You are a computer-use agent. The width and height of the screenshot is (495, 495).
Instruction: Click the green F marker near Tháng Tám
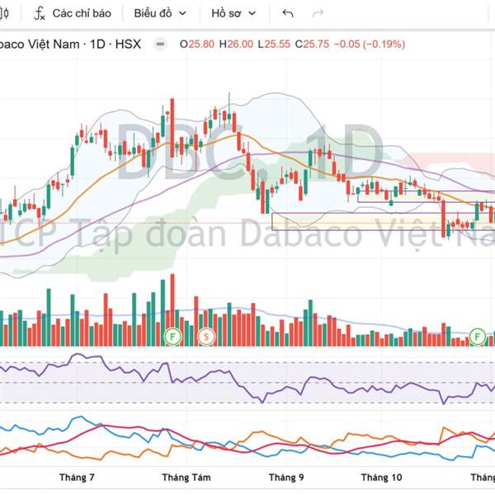pyautogui.click(x=172, y=337)
